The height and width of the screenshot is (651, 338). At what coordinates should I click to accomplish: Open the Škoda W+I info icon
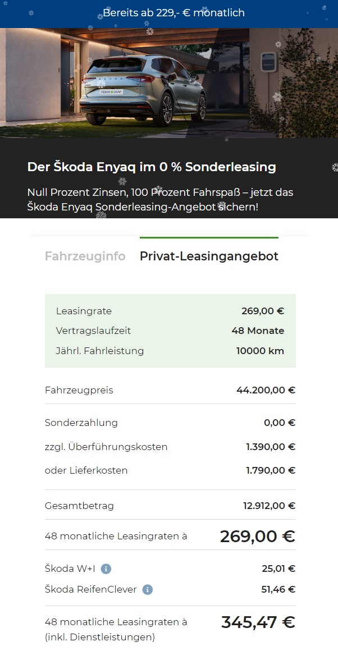coord(107,569)
